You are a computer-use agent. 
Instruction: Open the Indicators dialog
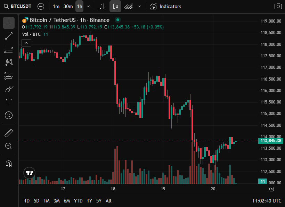(166, 6)
